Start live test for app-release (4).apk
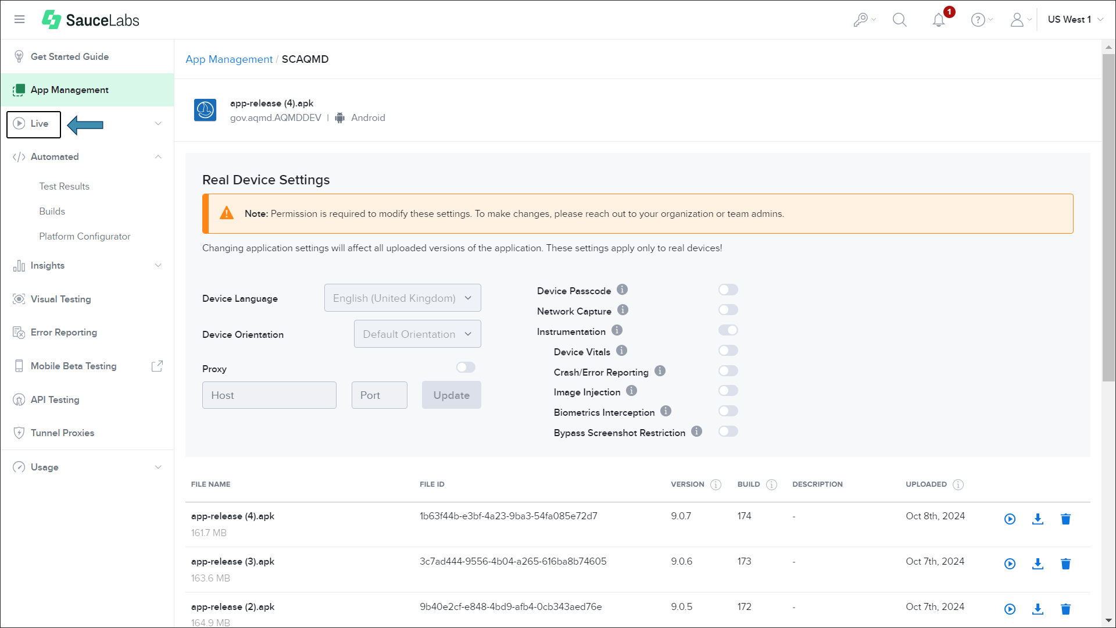 [x=1010, y=519]
